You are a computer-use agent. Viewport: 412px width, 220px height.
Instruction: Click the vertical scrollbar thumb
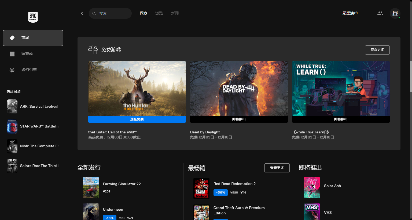[x=411, y=77]
